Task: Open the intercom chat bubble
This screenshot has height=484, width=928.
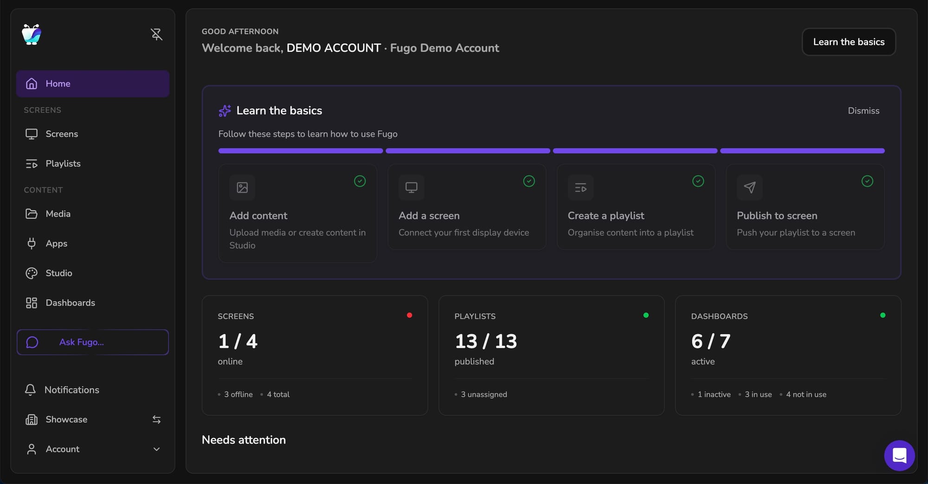Action: [x=899, y=455]
